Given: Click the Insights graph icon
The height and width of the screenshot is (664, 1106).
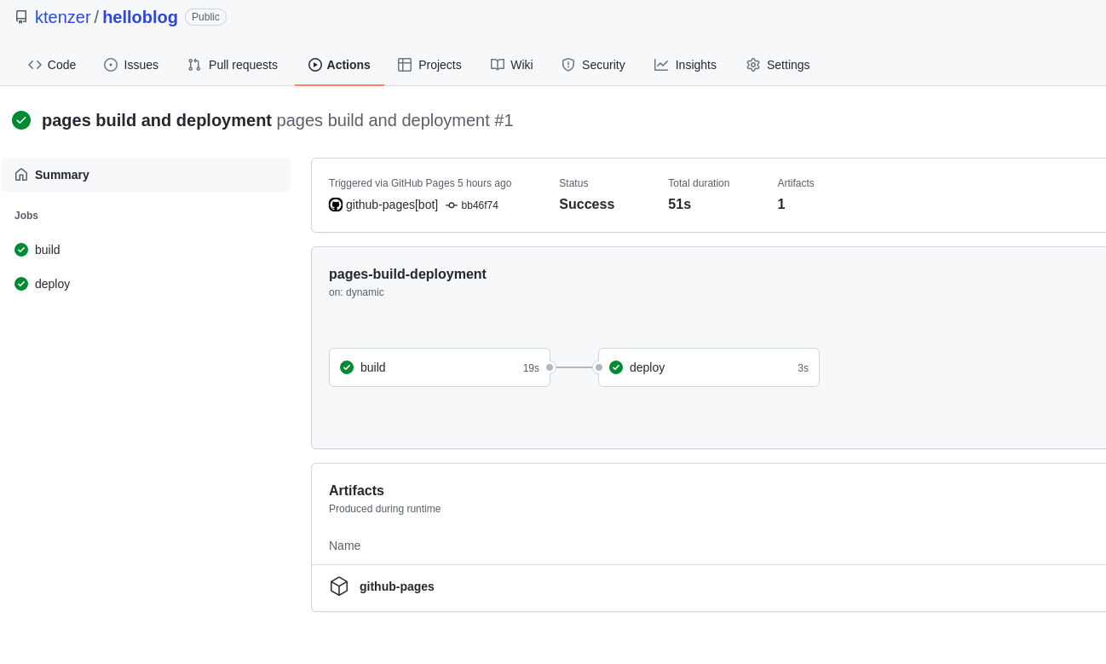Looking at the screenshot, I should click(661, 65).
